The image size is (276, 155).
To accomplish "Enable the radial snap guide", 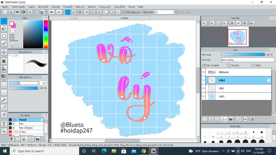I will [x=93, y=12].
